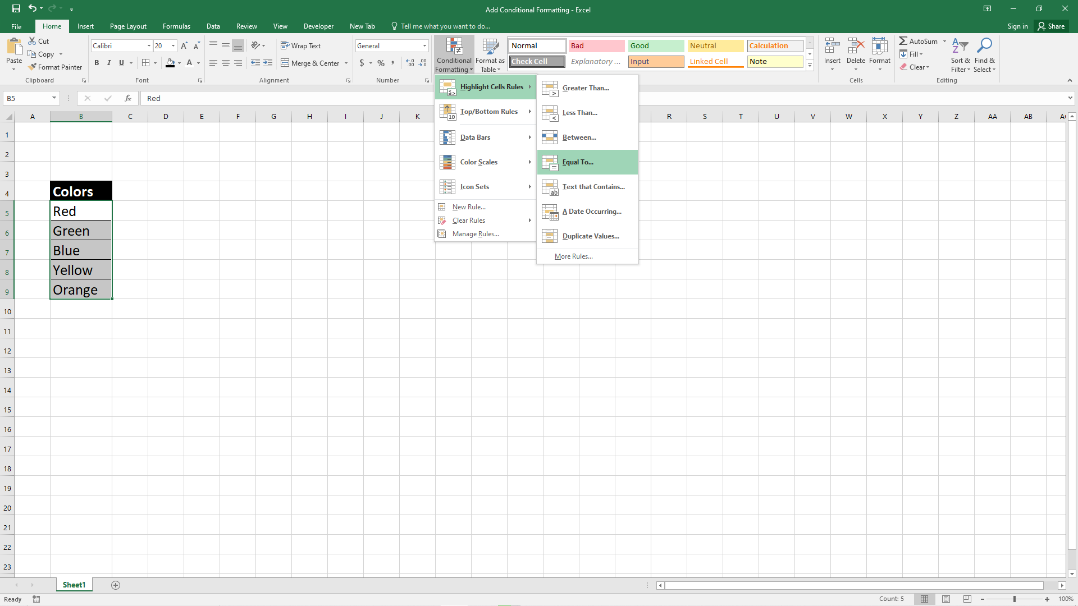This screenshot has height=606, width=1078.
Task: Toggle italic formatting
Action: click(x=109, y=63)
